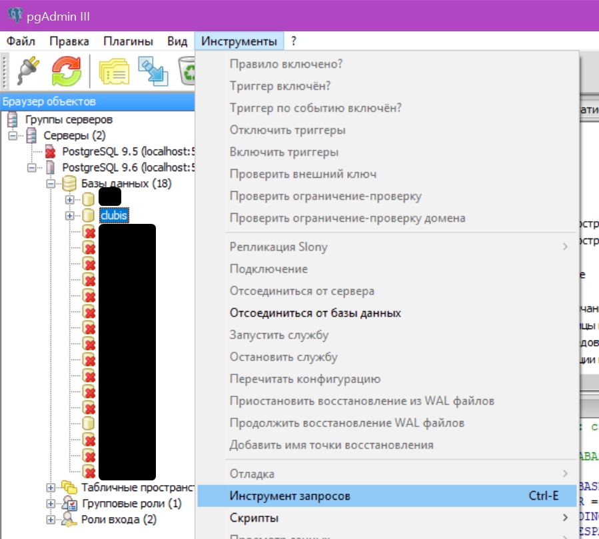Click Запустить службу menu entry
Screen dimensions: 599x539
[x=386, y=335]
